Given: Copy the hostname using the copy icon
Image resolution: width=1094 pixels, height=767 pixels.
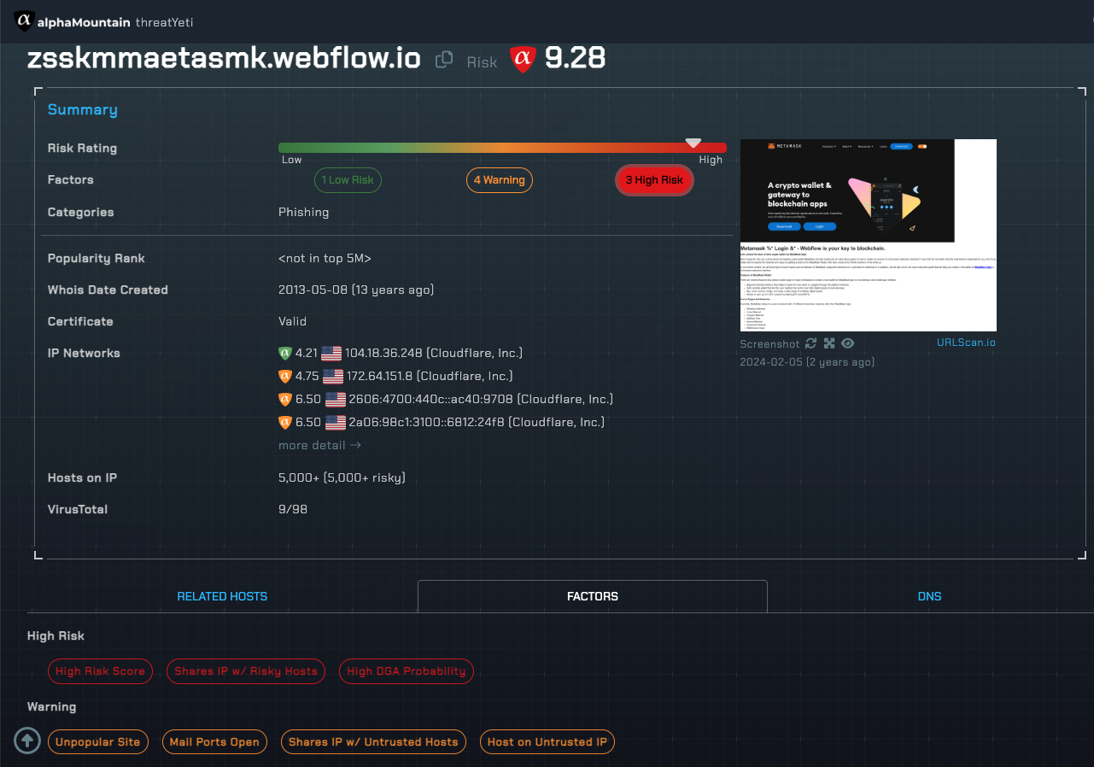Looking at the screenshot, I should tap(444, 59).
